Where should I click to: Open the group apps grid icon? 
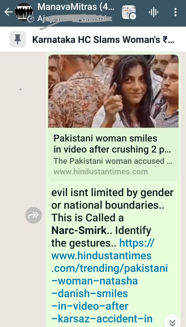[x=129, y=12]
